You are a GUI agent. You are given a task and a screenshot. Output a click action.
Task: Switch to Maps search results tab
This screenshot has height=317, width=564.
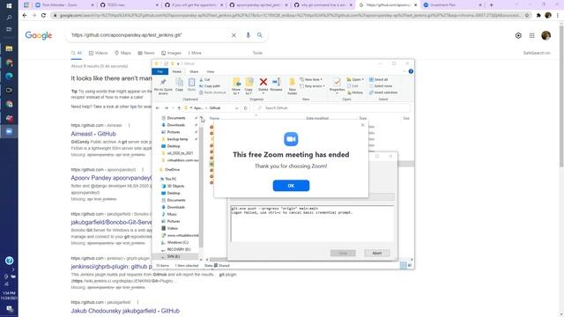[x=122, y=53]
